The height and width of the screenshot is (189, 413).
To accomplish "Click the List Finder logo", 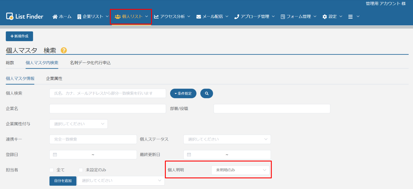I will [x=24, y=16].
